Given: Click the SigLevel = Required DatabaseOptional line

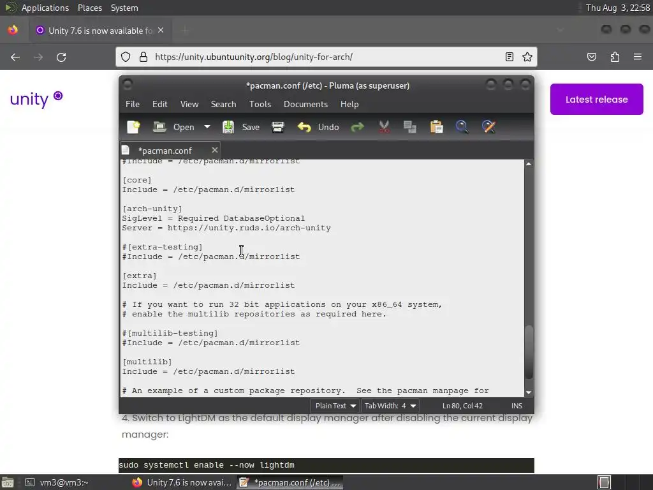Looking at the screenshot, I should tap(213, 218).
